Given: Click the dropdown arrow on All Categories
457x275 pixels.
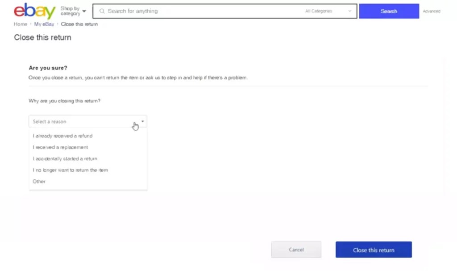Looking at the screenshot, I should (x=350, y=11).
